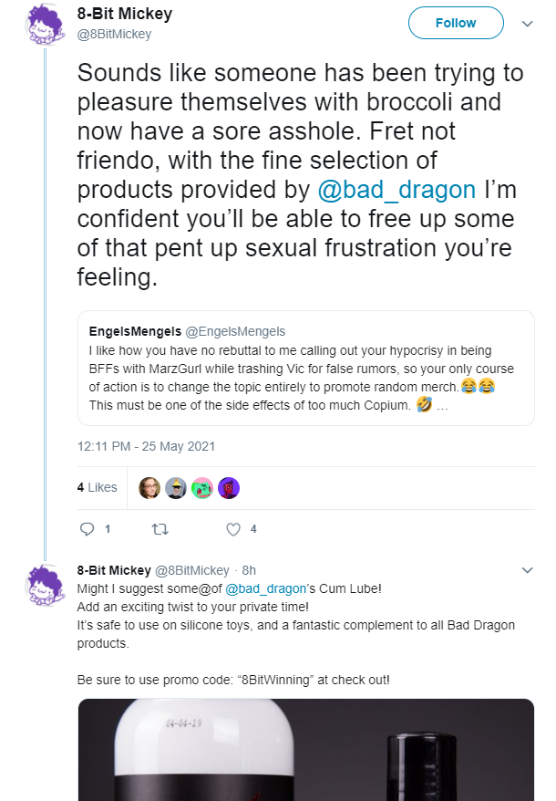Expand the reply tweet options chevron

click(x=528, y=570)
